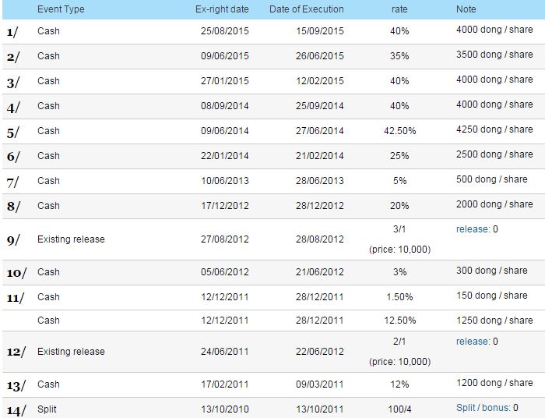Screen dimensions: 545x418
Task: Click the Date of Execution column header
Action: 307,9
